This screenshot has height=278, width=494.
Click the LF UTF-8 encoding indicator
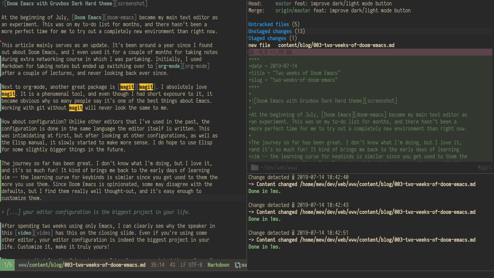coord(191,265)
